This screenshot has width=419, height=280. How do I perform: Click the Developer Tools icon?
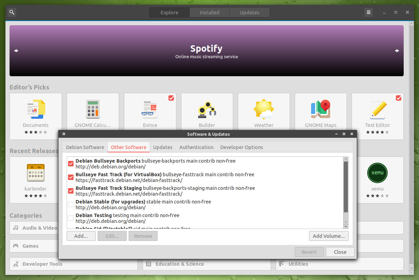(16, 264)
